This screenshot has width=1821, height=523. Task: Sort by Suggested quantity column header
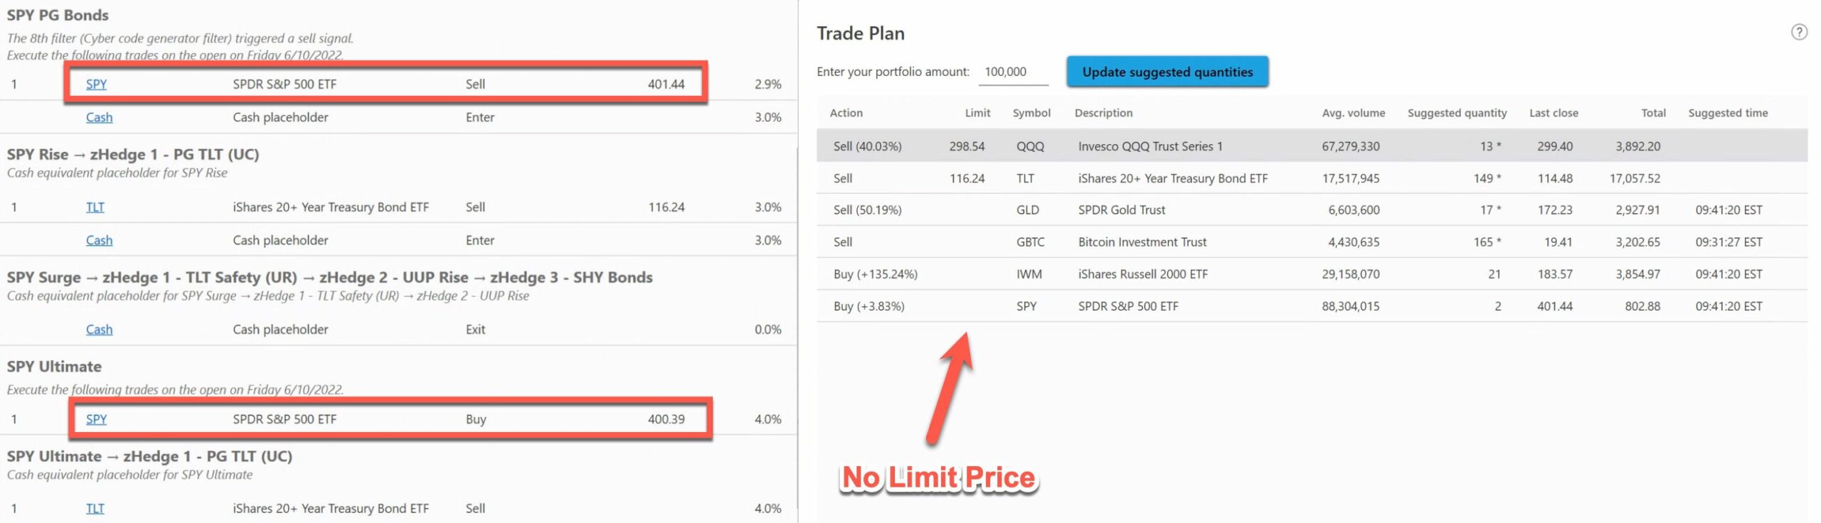pyautogui.click(x=1456, y=113)
